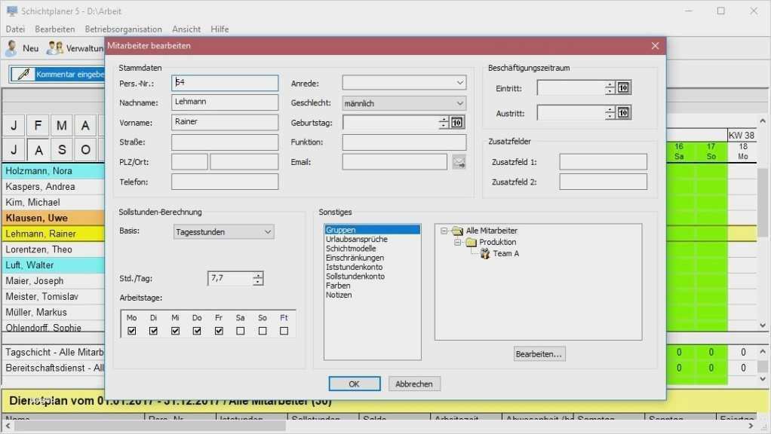
Task: Open the Ansicht menu
Action: (186, 29)
